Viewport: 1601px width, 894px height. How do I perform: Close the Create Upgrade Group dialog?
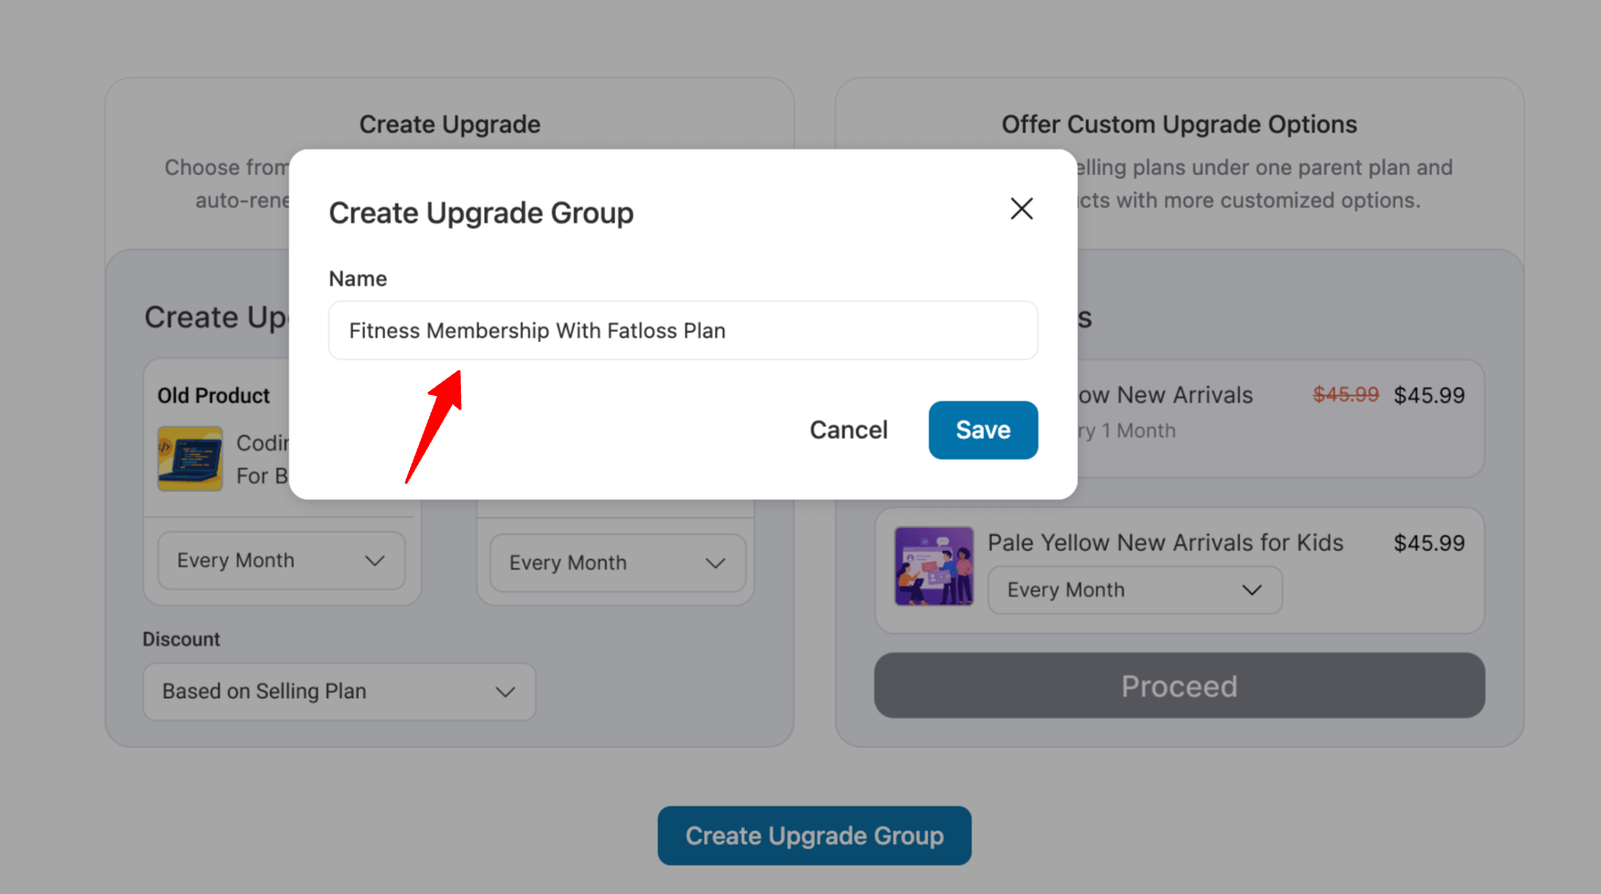[x=1021, y=209]
